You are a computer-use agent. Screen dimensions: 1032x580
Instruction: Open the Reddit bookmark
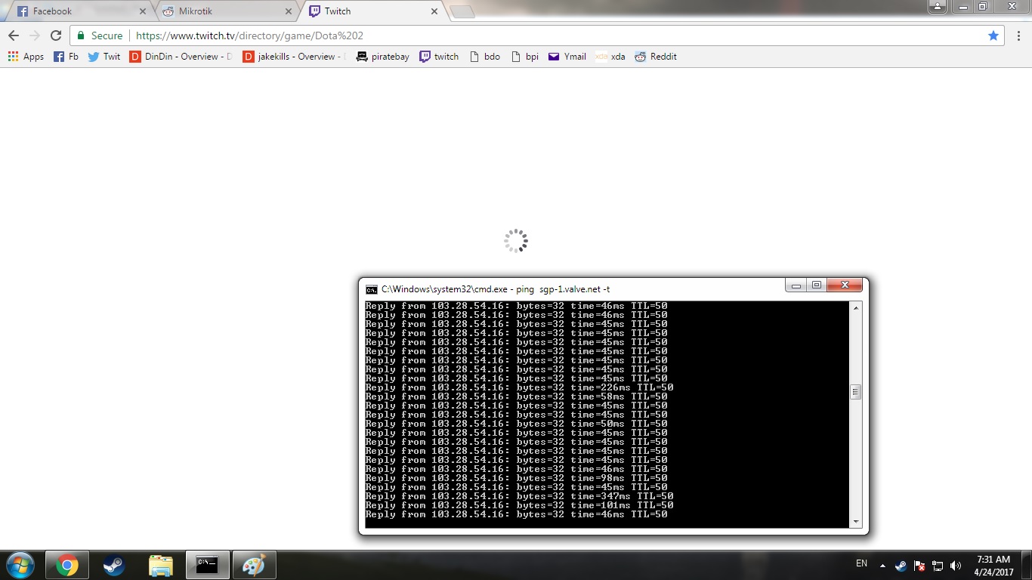coord(656,57)
